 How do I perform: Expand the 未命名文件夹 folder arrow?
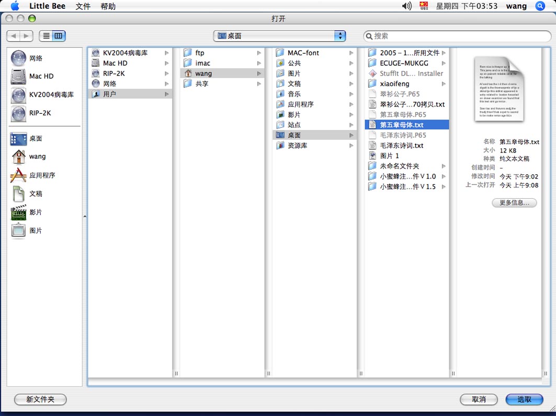pyautogui.click(x=444, y=167)
